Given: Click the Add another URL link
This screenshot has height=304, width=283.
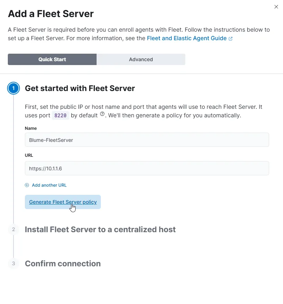Looking at the screenshot, I should (49, 185).
